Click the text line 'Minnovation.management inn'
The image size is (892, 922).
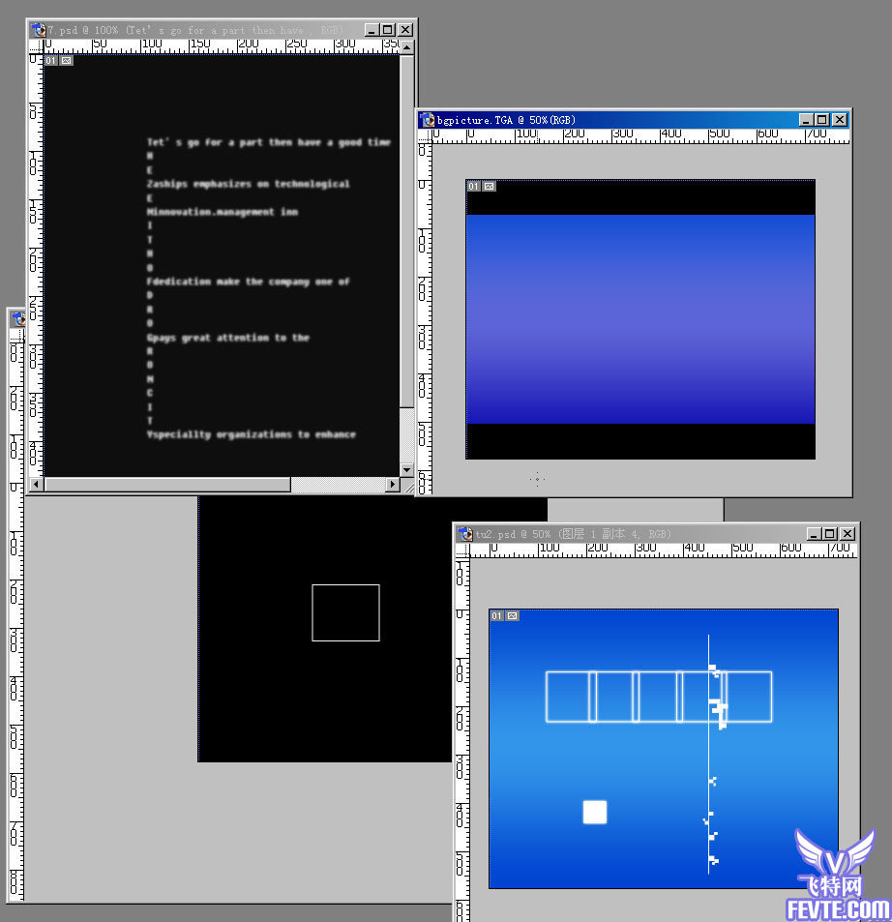point(223,212)
